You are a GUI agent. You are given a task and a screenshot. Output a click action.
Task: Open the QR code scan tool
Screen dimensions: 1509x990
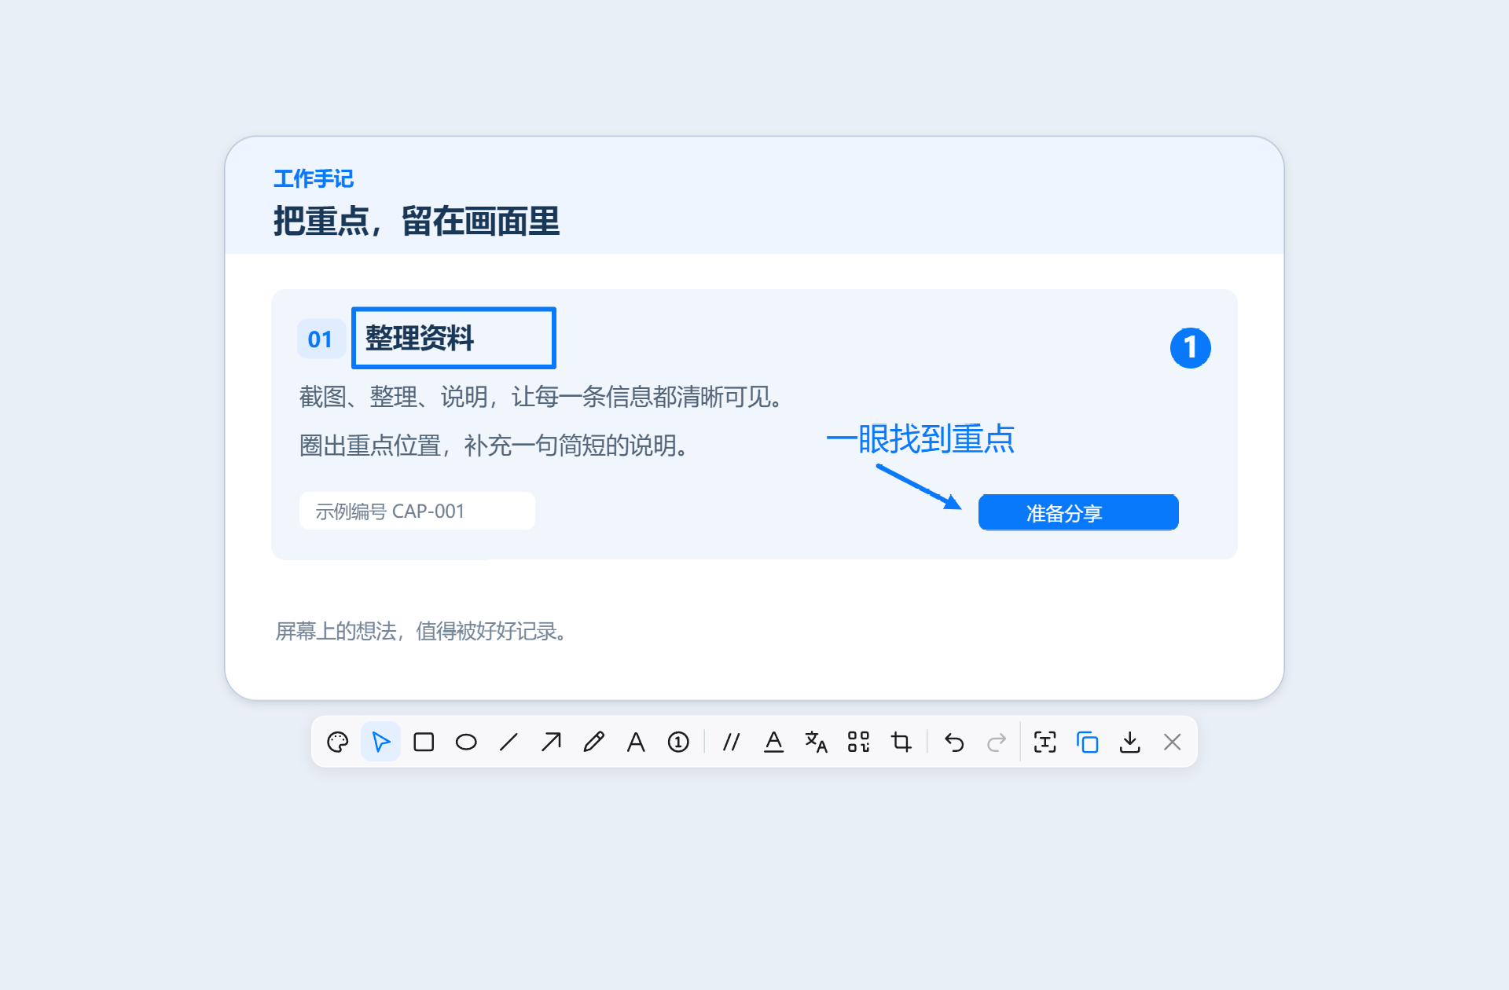(858, 742)
